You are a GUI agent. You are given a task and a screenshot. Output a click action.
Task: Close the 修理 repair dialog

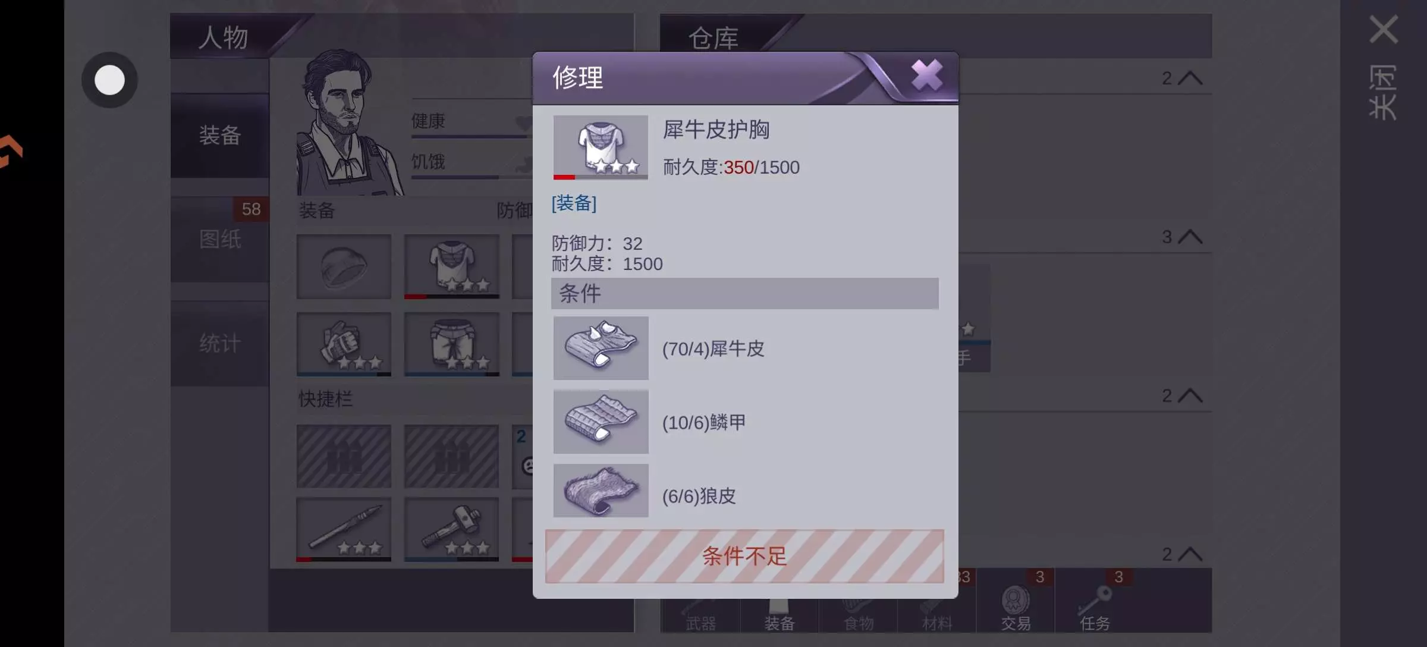pyautogui.click(x=926, y=75)
